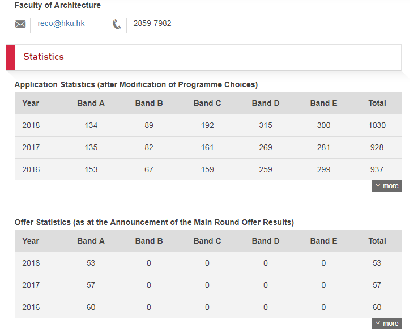Click the 2016 offers total value 60
The width and height of the screenshot is (418, 336).
pyautogui.click(x=377, y=307)
